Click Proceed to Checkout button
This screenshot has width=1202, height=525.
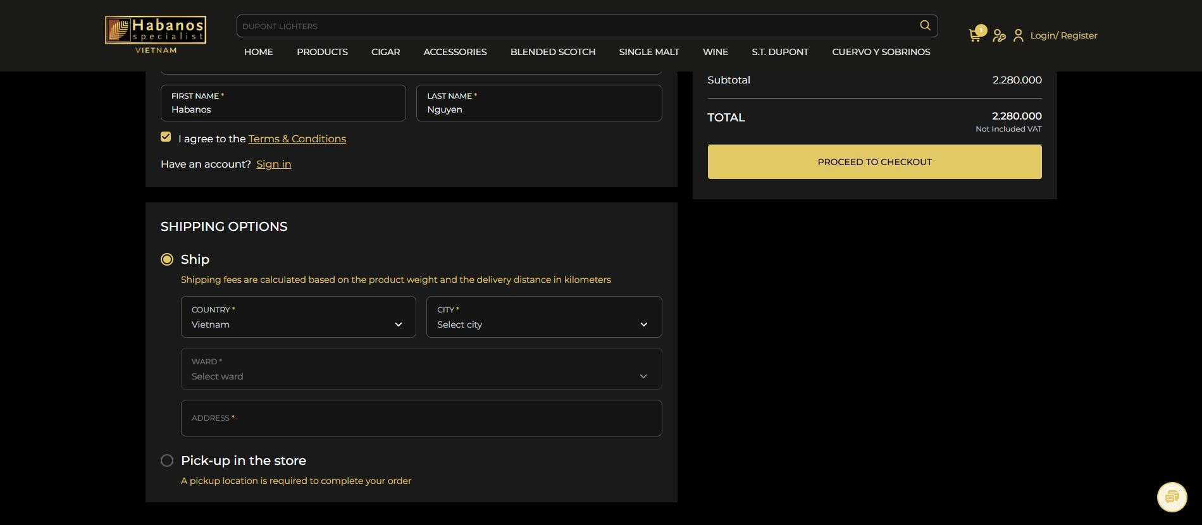pyautogui.click(x=874, y=162)
